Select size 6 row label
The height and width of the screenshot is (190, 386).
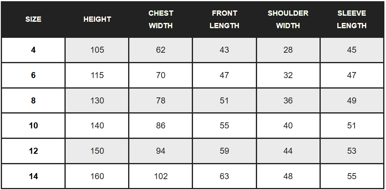pyautogui.click(x=33, y=75)
